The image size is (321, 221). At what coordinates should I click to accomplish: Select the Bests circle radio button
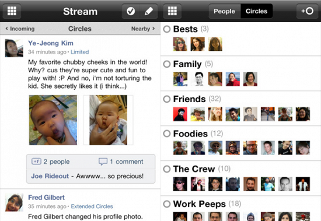click(167, 29)
